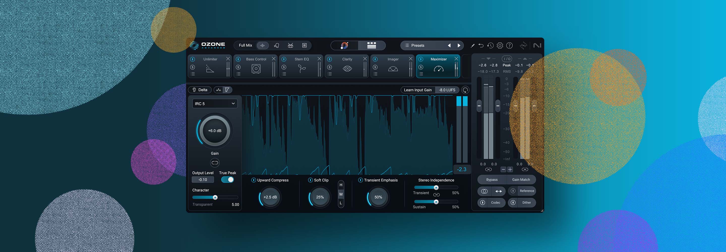Open the Stem EQ module preset list
Screen dimensions: 726x252
point(284,74)
